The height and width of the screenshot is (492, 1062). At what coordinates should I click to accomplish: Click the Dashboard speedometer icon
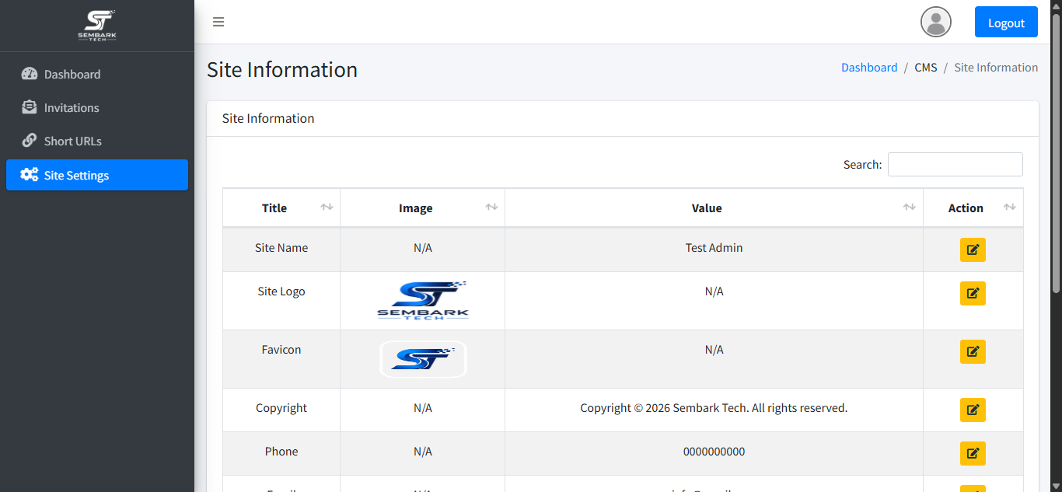30,74
